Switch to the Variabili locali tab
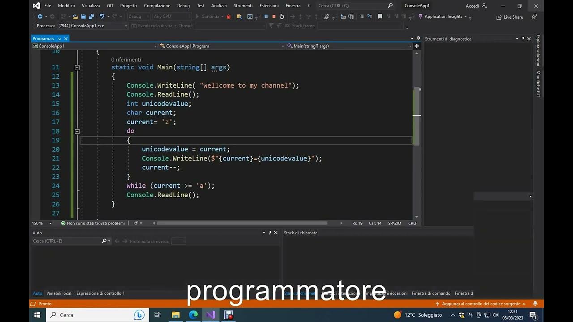This screenshot has height=322, width=573. click(60, 293)
